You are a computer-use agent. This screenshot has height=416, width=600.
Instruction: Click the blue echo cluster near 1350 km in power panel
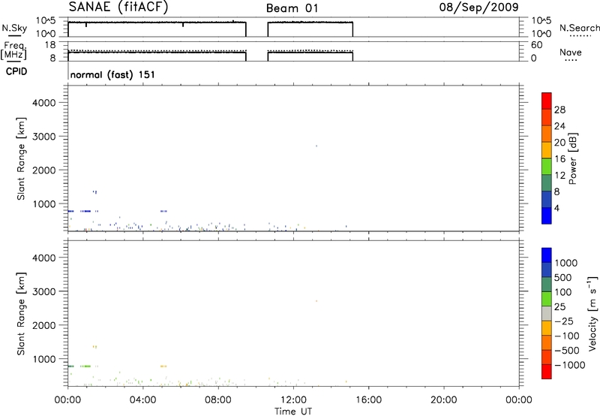(95, 192)
